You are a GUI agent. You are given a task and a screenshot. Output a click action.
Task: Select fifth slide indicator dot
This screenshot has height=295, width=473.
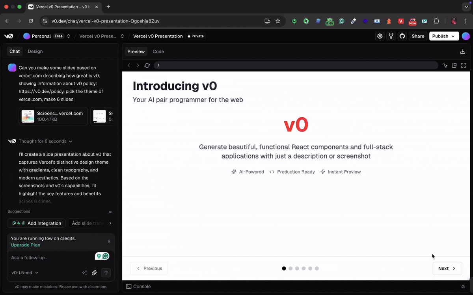pyautogui.click(x=310, y=269)
